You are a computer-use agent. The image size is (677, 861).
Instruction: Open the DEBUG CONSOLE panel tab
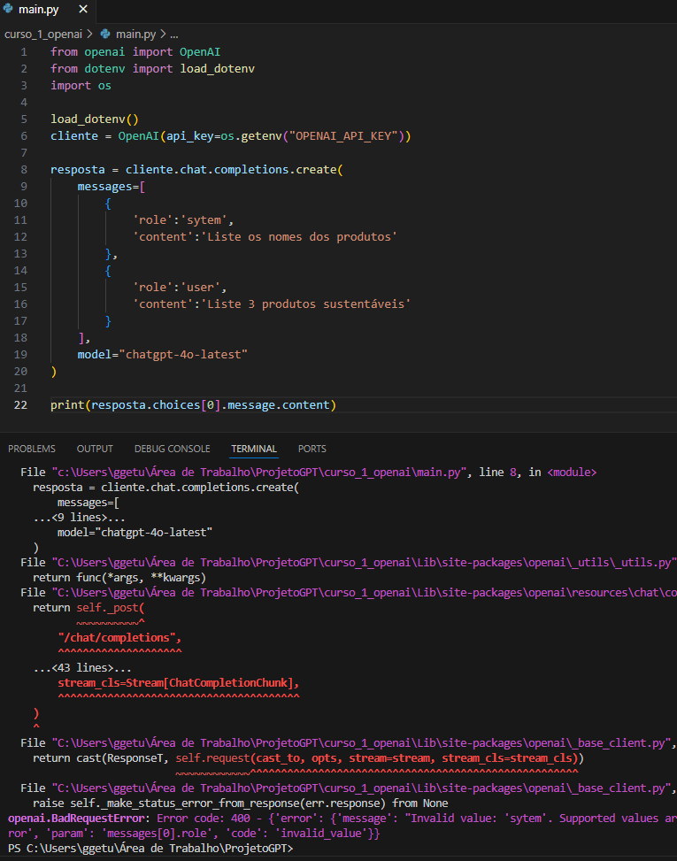pos(173,449)
